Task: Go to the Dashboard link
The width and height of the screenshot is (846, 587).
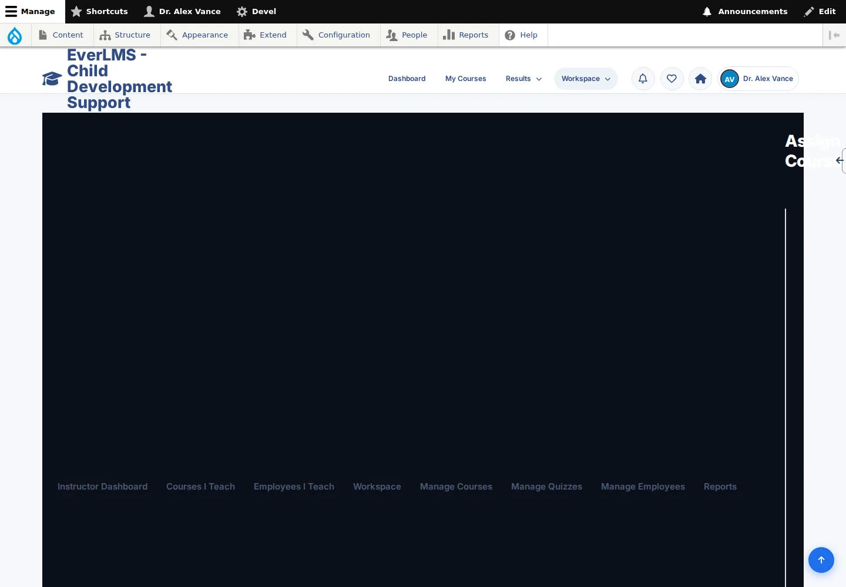Action: point(407,79)
